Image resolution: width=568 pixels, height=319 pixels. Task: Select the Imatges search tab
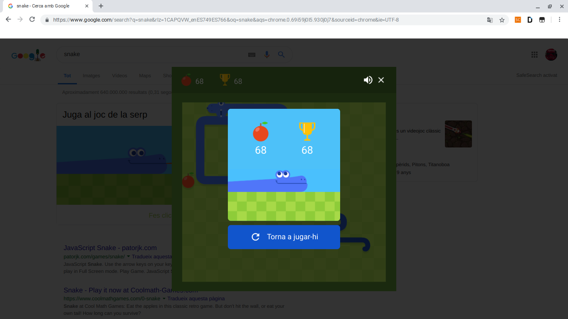91,76
